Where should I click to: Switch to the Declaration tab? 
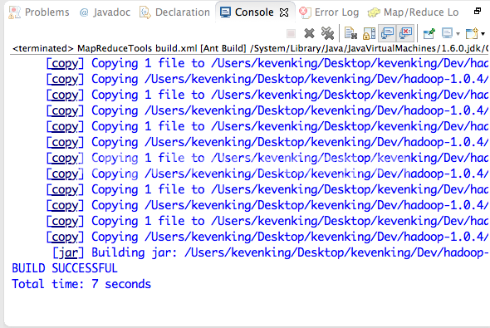click(175, 12)
